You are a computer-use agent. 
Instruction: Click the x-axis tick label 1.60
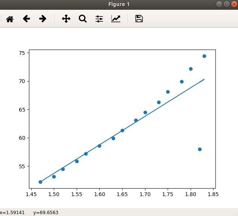[x=99, y=195]
